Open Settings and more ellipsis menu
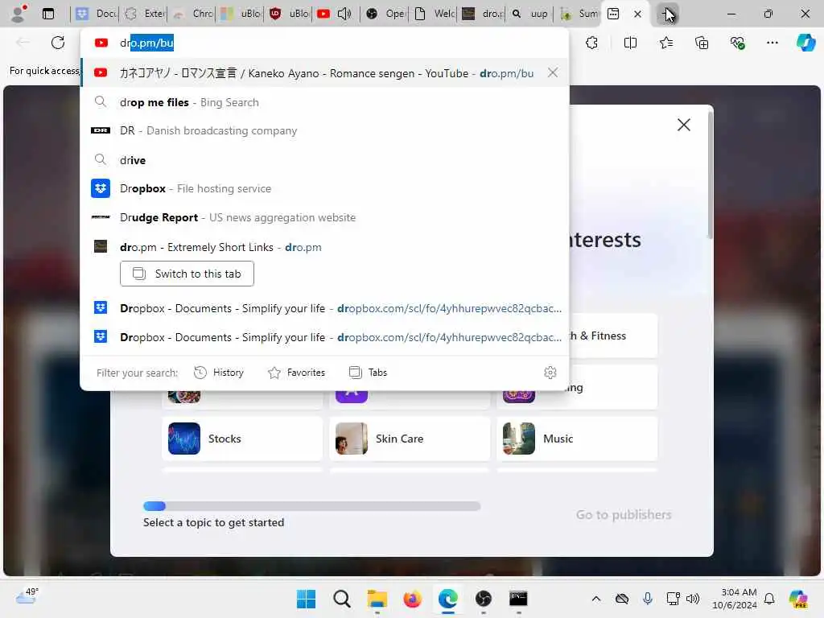This screenshot has height=618, width=824. [x=772, y=43]
